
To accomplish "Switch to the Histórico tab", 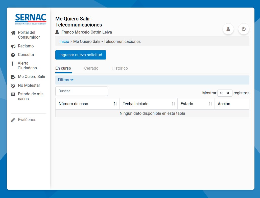I will [x=120, y=68].
